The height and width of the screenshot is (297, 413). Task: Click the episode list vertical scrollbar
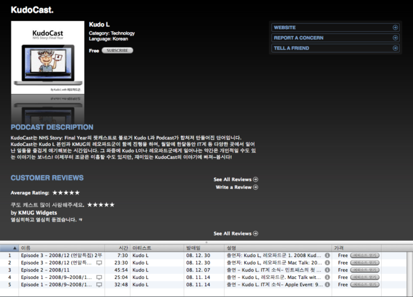[410, 274]
